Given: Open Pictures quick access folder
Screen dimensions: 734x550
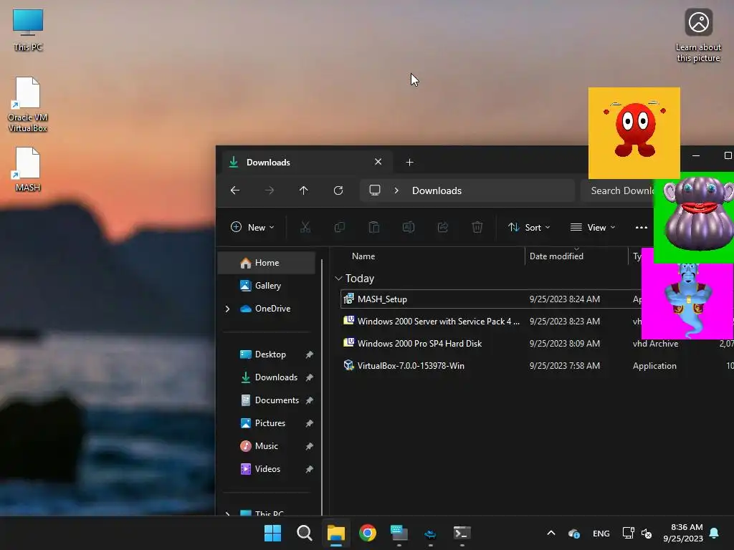Looking at the screenshot, I should click(x=267, y=423).
